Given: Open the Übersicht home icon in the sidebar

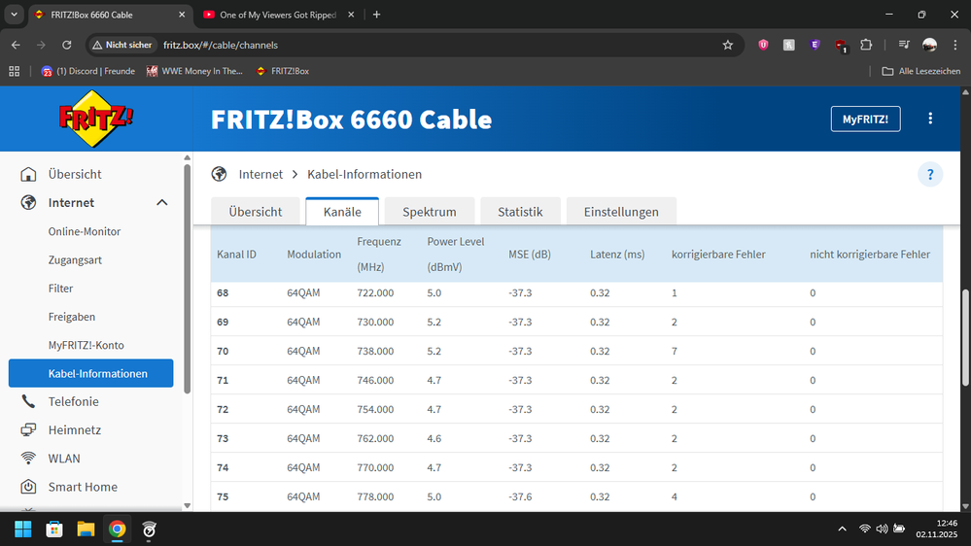Looking at the screenshot, I should point(28,174).
